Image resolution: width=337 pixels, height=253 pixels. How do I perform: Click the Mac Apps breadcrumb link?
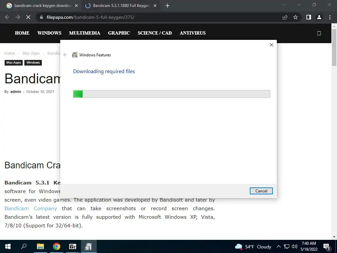pyautogui.click(x=31, y=53)
